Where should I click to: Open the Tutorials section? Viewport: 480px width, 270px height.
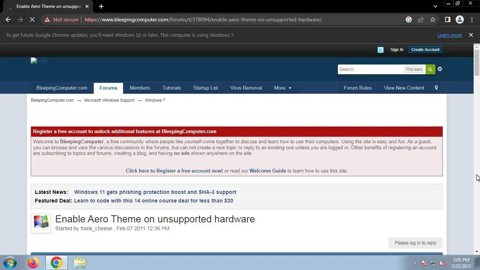tap(171, 88)
